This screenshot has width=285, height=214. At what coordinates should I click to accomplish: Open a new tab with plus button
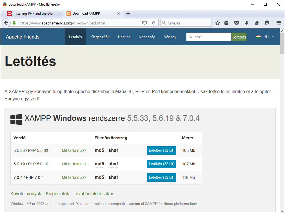(128, 13)
